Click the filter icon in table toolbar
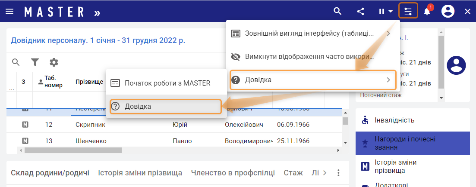Screen dimensions: 476x187 (35, 62)
